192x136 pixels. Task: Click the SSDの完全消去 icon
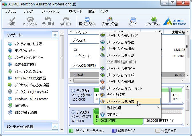(10, 113)
